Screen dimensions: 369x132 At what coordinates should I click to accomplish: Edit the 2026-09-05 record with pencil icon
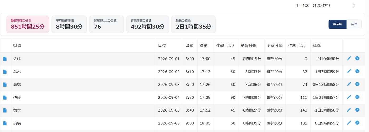[349, 110]
